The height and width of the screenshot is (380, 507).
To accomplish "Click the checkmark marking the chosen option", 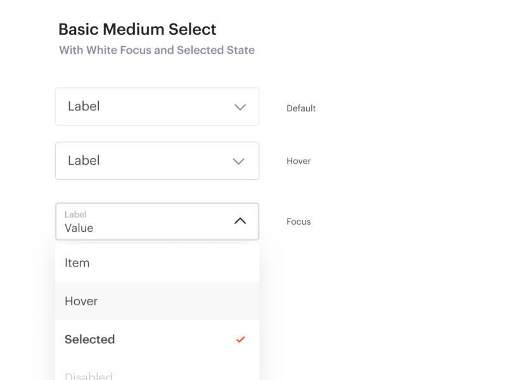I will click(x=241, y=339).
